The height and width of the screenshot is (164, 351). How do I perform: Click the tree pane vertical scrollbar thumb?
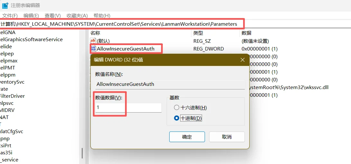(82, 153)
